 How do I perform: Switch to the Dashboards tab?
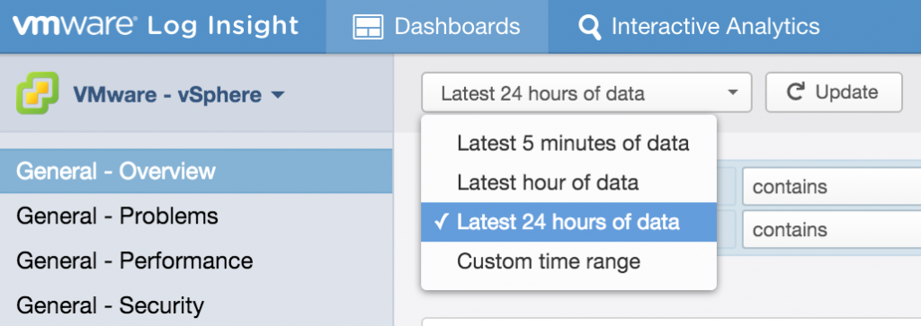437,27
